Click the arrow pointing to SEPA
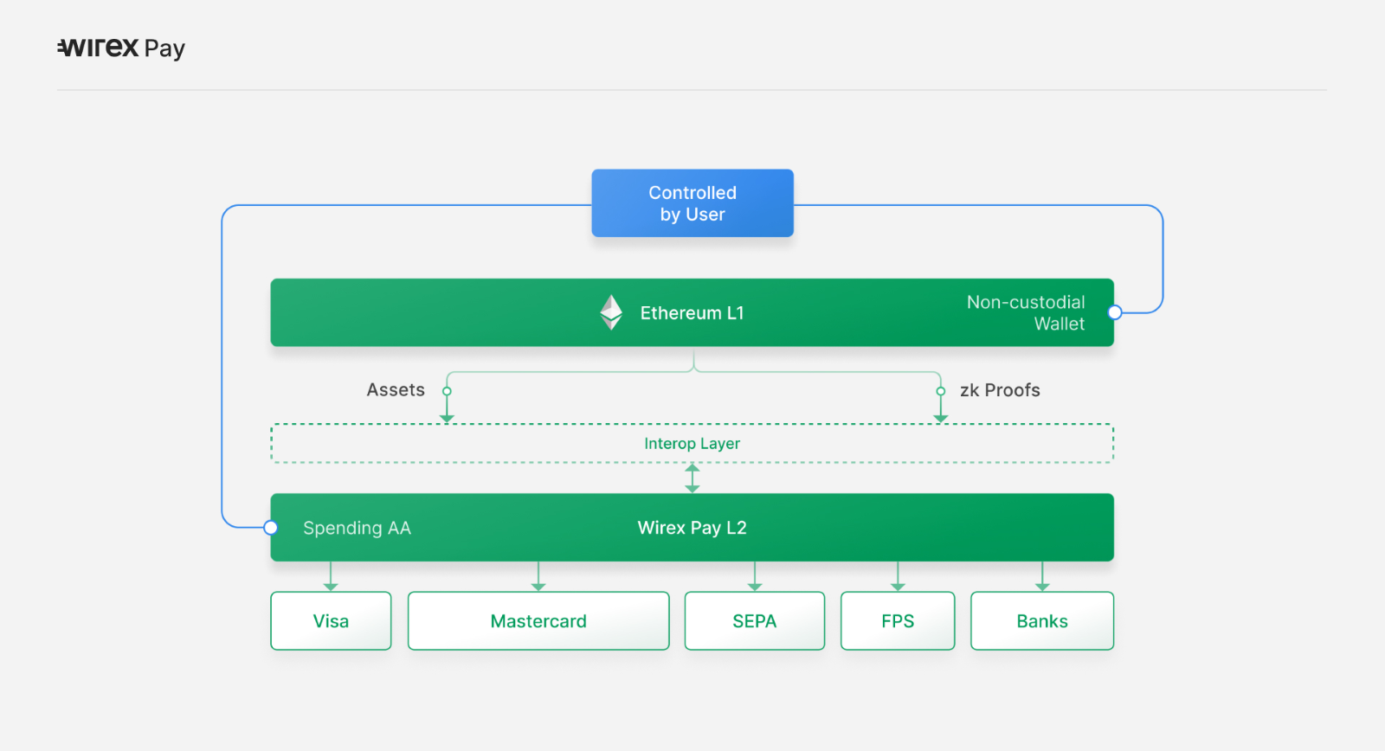The height and width of the screenshot is (751, 1385). tap(755, 576)
